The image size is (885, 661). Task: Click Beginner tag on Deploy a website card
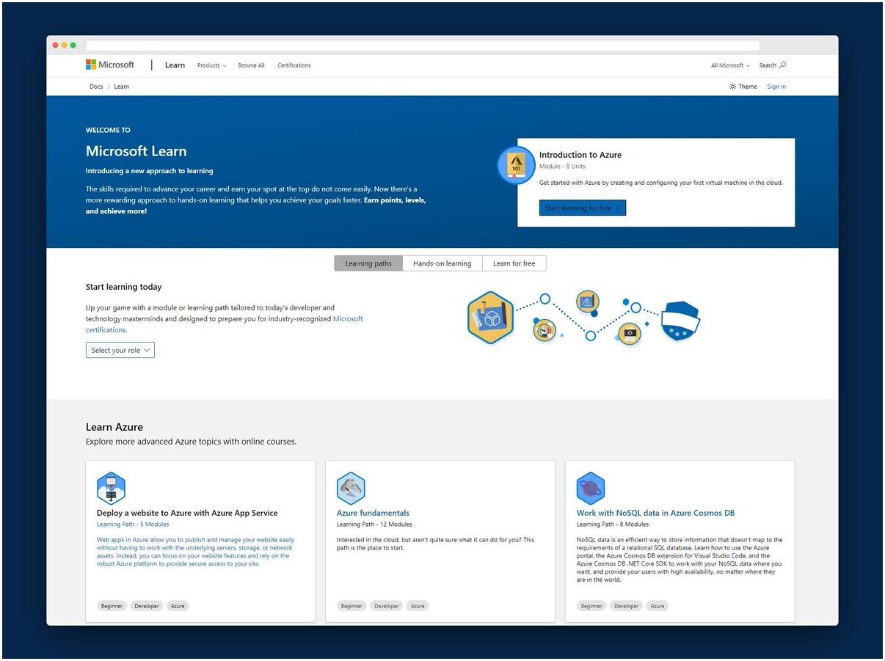click(x=112, y=606)
